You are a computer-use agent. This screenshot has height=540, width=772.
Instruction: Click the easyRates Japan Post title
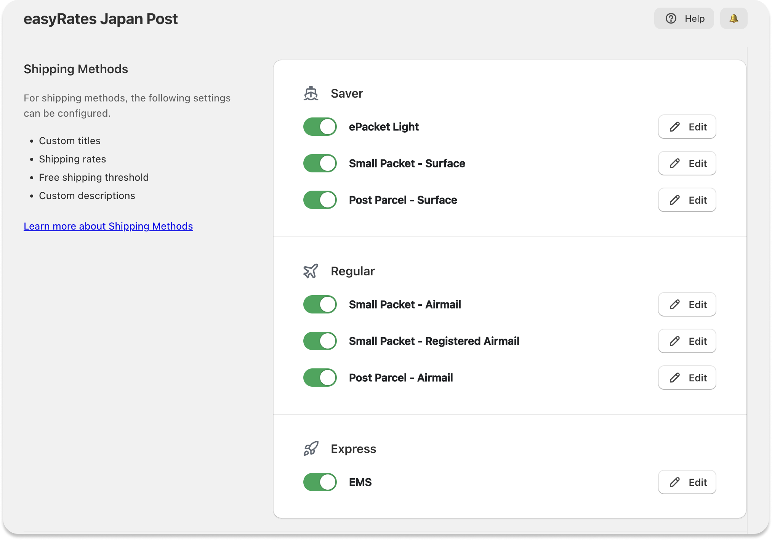(101, 19)
